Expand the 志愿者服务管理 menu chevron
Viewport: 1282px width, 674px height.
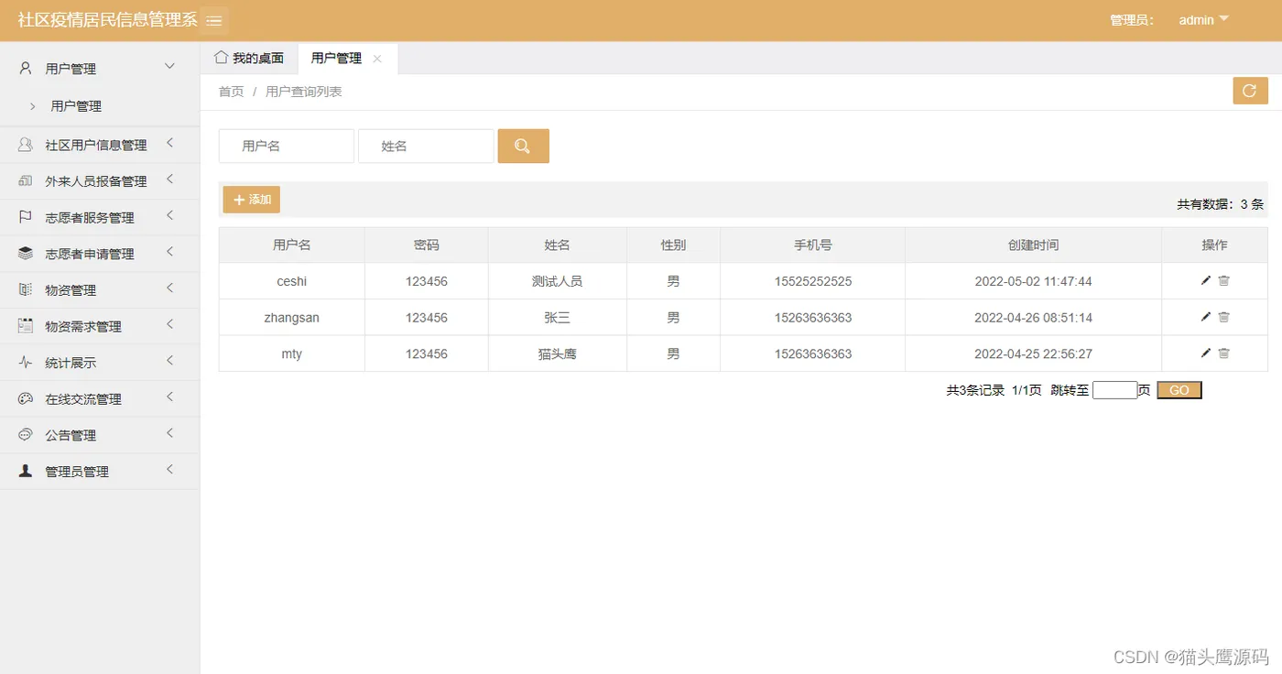click(169, 216)
